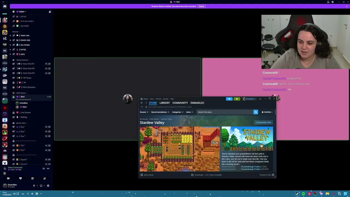Open Steam View menu
Image resolution: width=350 pixels, height=197 pixels.
pos(152,99)
